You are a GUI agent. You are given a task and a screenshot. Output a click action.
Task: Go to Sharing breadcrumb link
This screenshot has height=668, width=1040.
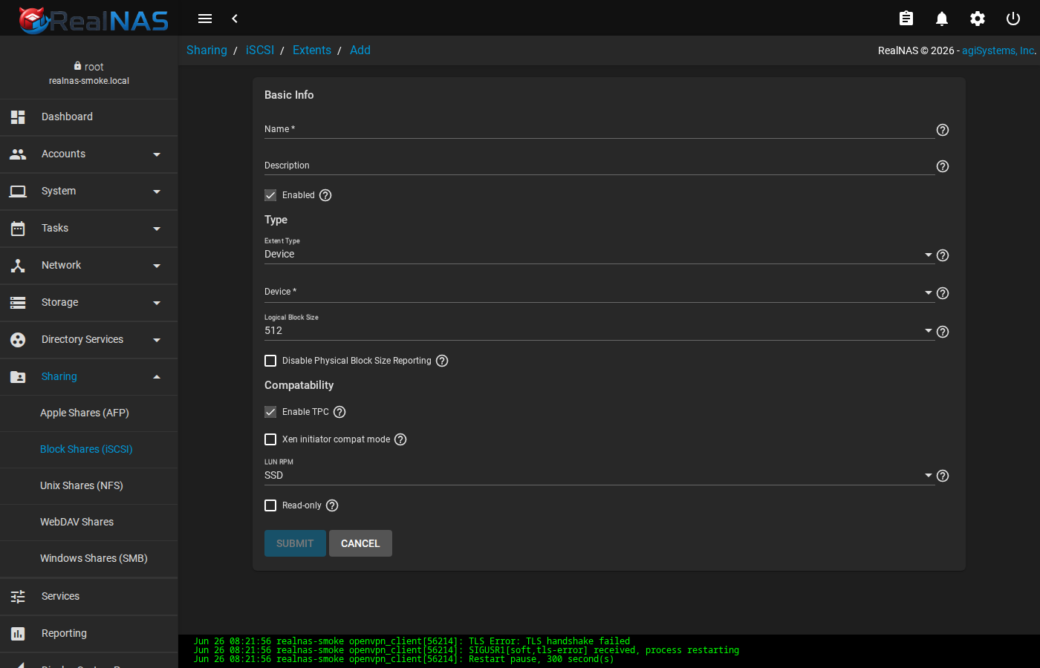point(207,50)
